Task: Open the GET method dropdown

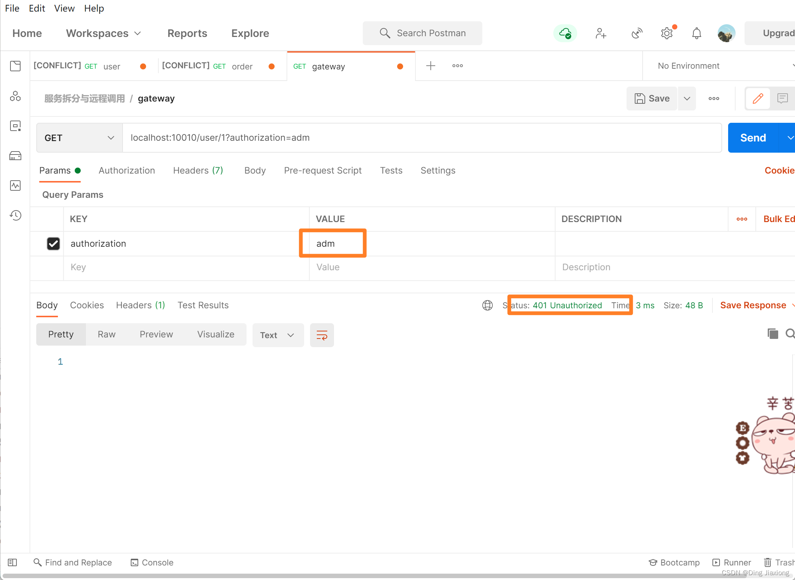Action: pos(79,138)
